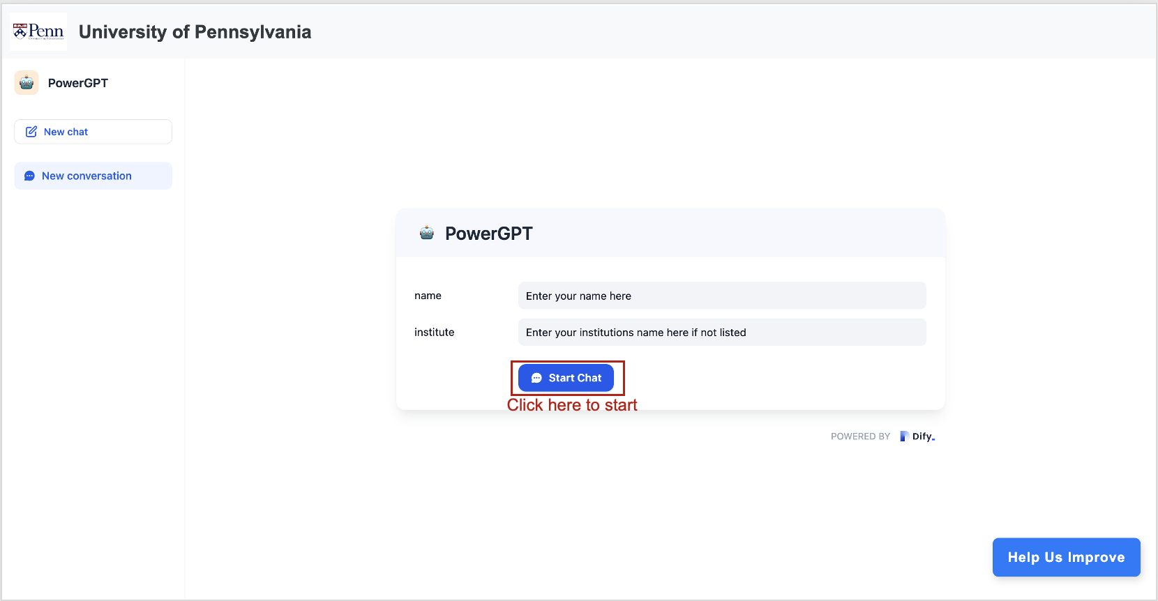The width and height of the screenshot is (1158, 601).
Task: Click the POWERED BY text
Action: [x=860, y=436]
